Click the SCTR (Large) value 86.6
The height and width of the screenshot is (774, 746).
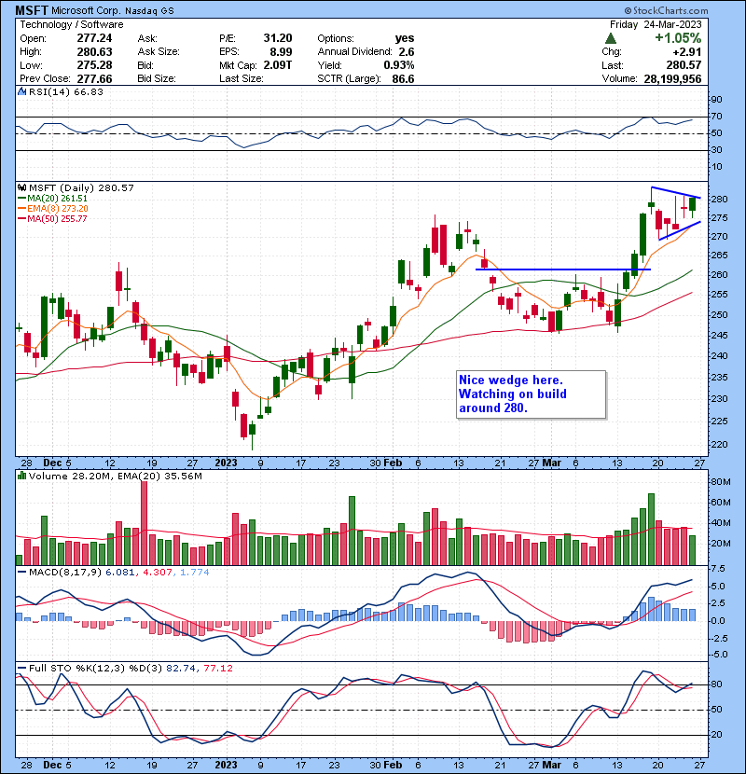pos(403,78)
